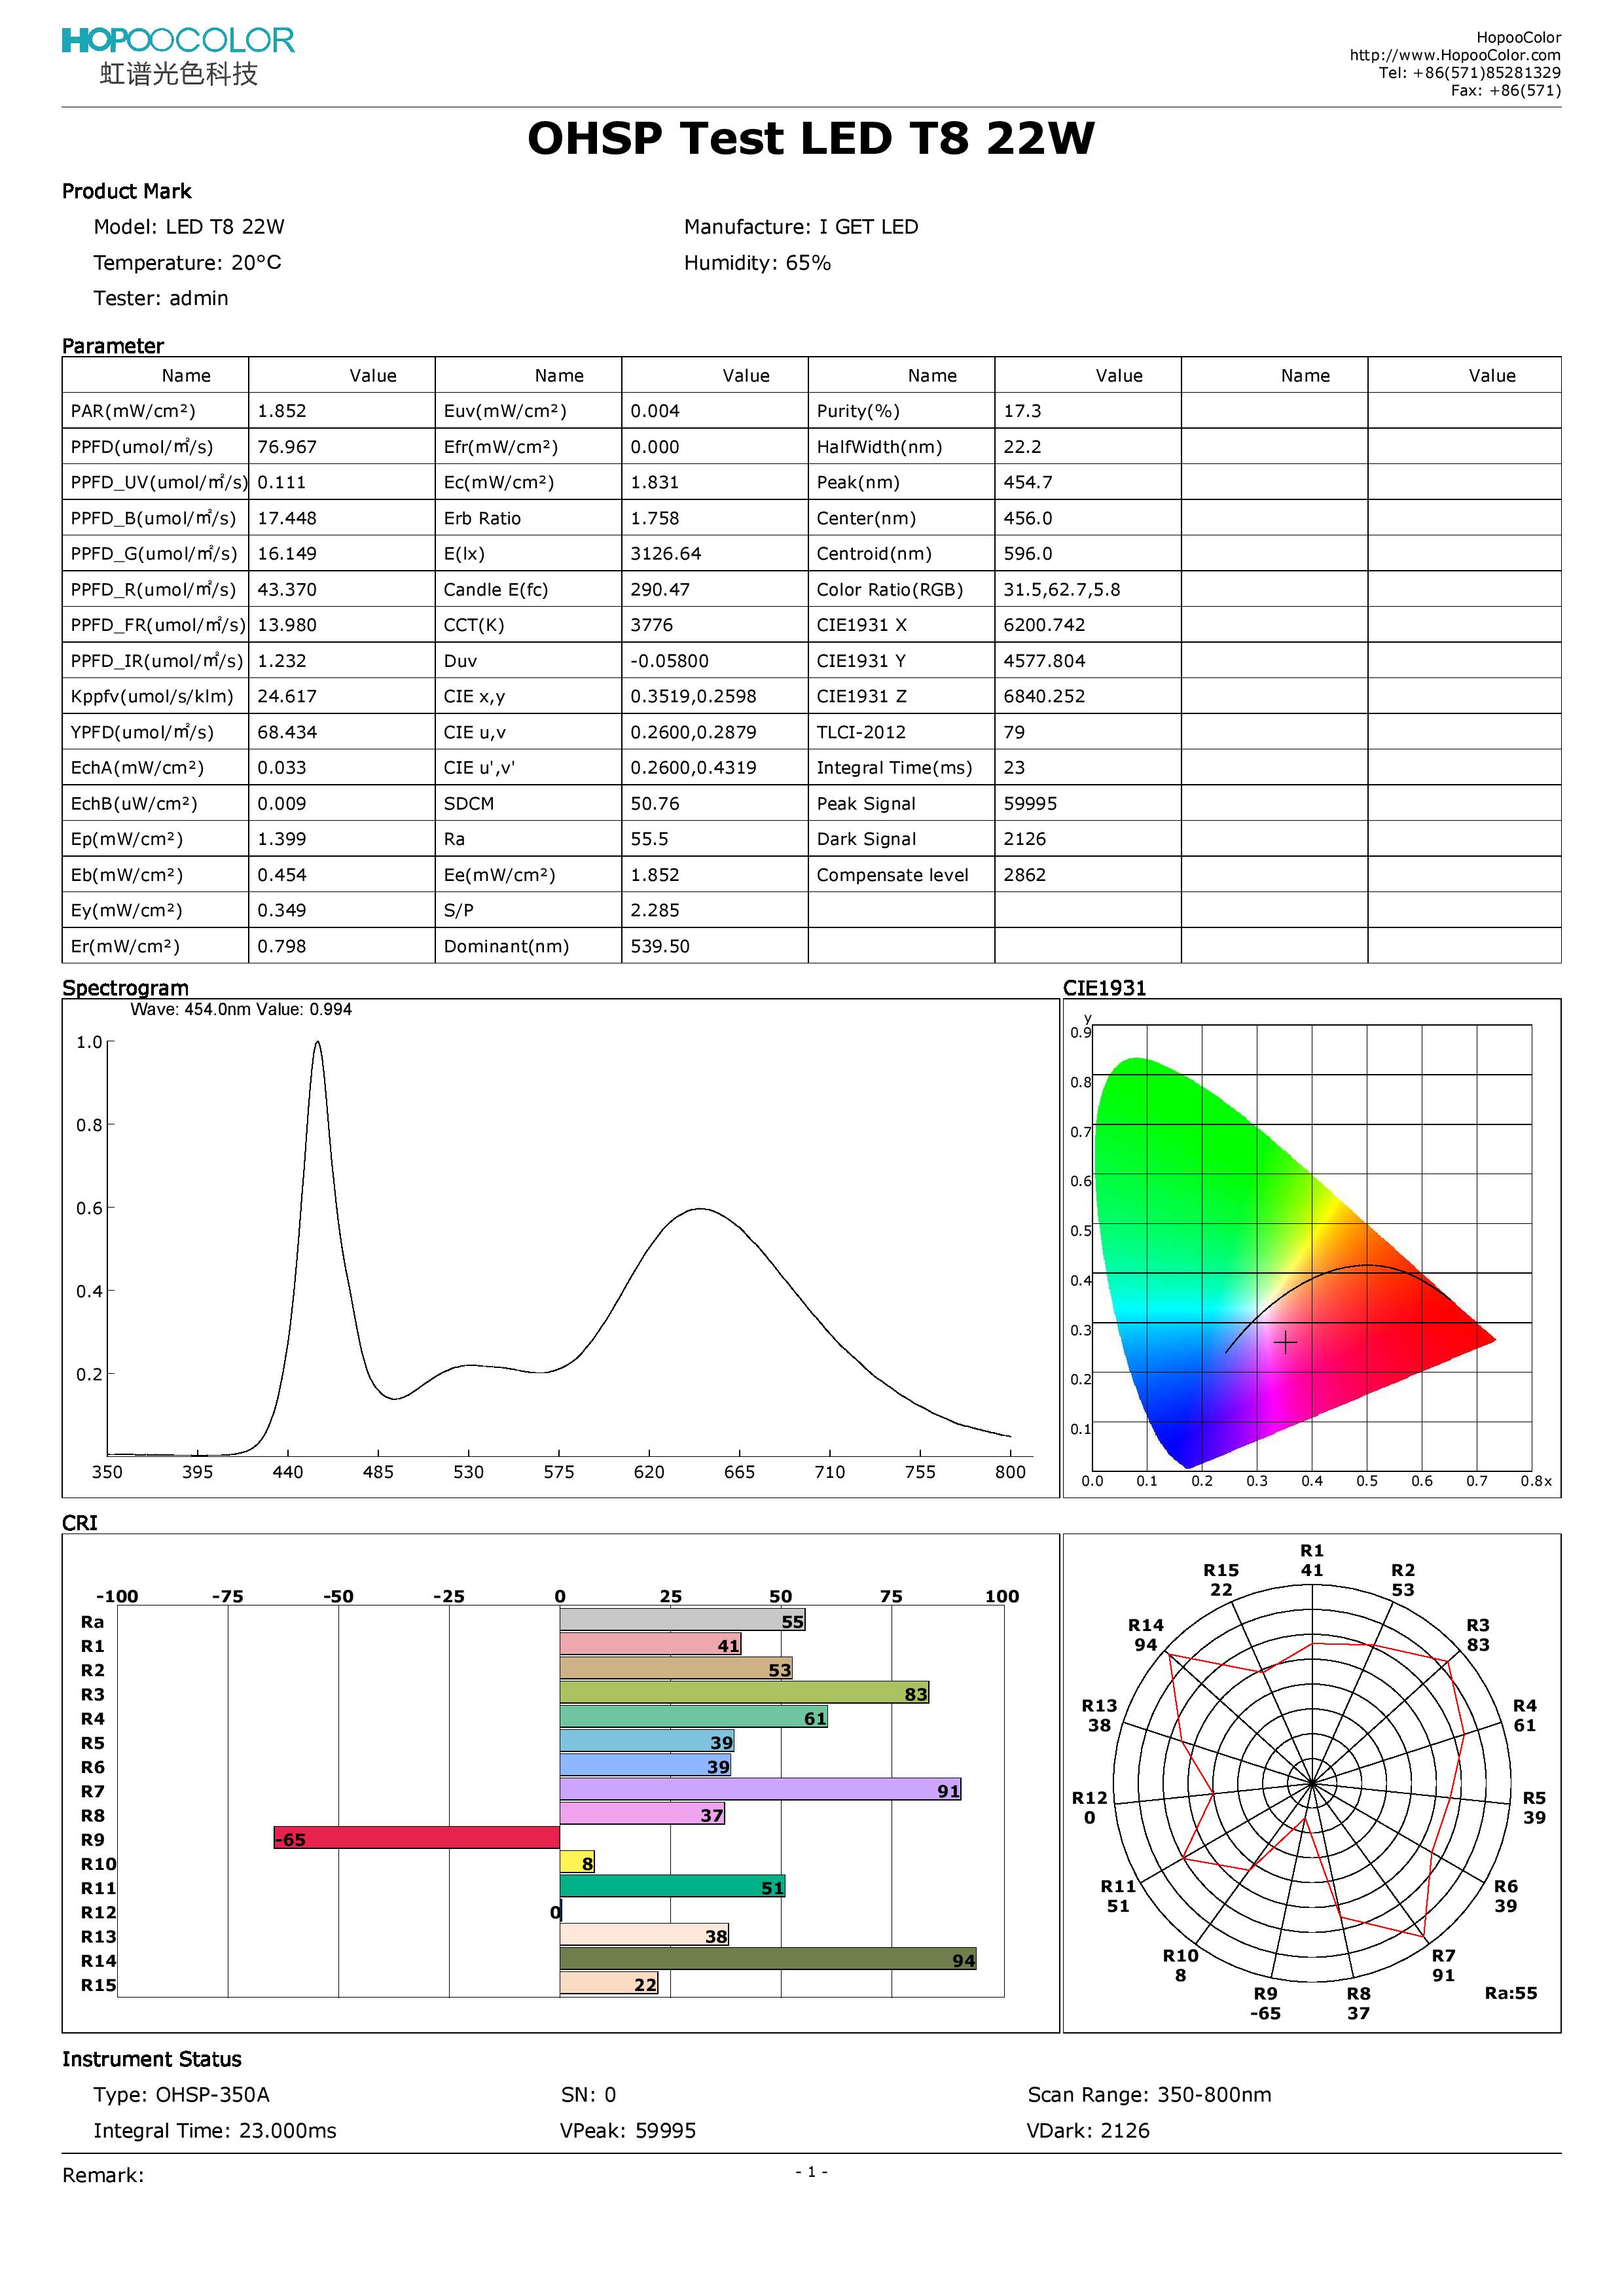Viewport: 1624px width, 2296px height.
Task: Click the tan R2 bar showing 53
Action: point(676,1668)
